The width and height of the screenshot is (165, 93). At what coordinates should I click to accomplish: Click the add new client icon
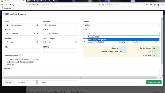point(37,25)
